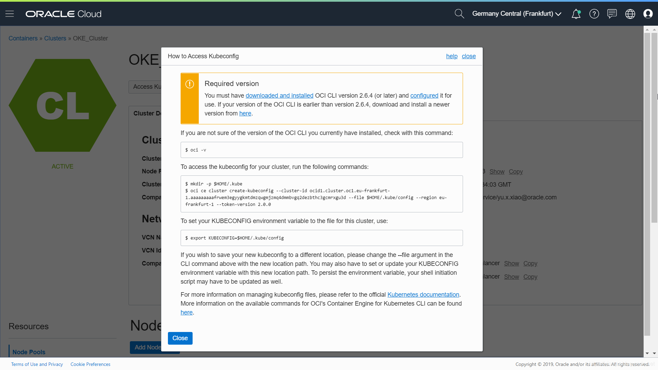Viewport: 658px width, 370px height.
Task: Open the Kubernetes documentation link
Action: (423, 295)
